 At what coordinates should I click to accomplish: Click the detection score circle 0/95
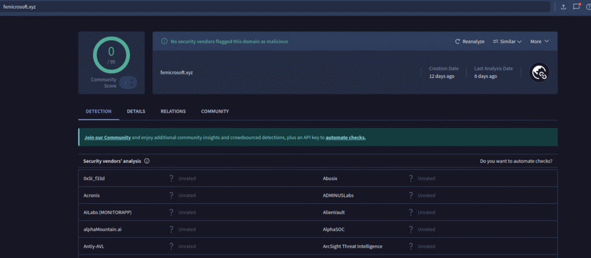coord(111,55)
